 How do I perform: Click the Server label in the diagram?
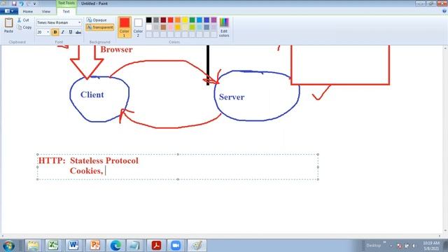point(232,97)
